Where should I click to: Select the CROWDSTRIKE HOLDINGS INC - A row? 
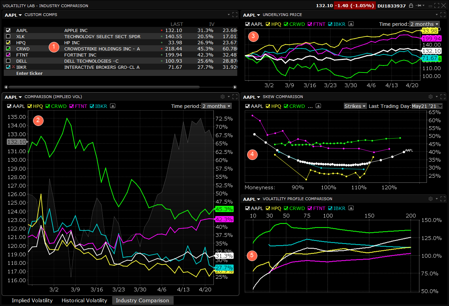[x=121, y=49]
